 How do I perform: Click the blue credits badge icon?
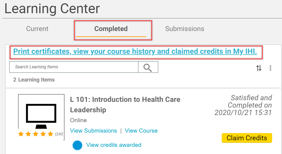77,145
